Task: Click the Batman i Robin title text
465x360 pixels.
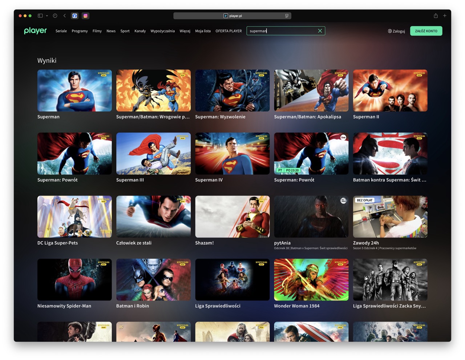Action: coord(133,306)
